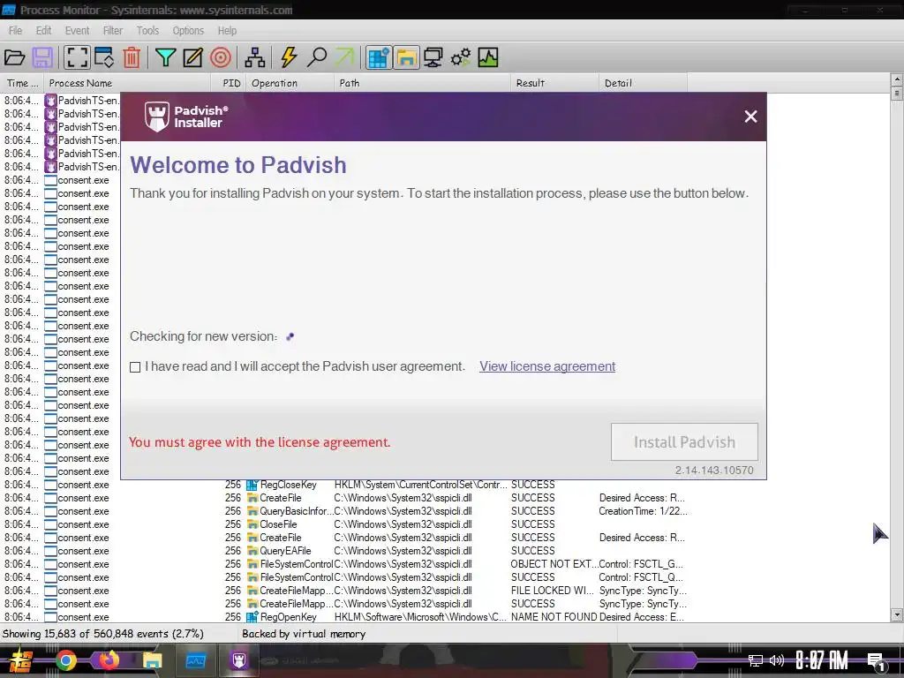The image size is (904, 678).
Task: Click the Padvish Installer shield logo
Action: (x=157, y=117)
